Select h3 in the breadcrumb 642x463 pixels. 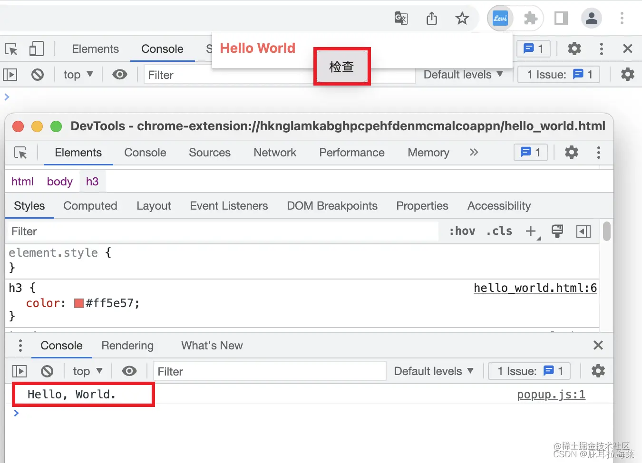click(x=92, y=182)
